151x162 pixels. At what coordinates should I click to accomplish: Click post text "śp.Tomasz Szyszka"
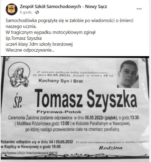[24, 38]
